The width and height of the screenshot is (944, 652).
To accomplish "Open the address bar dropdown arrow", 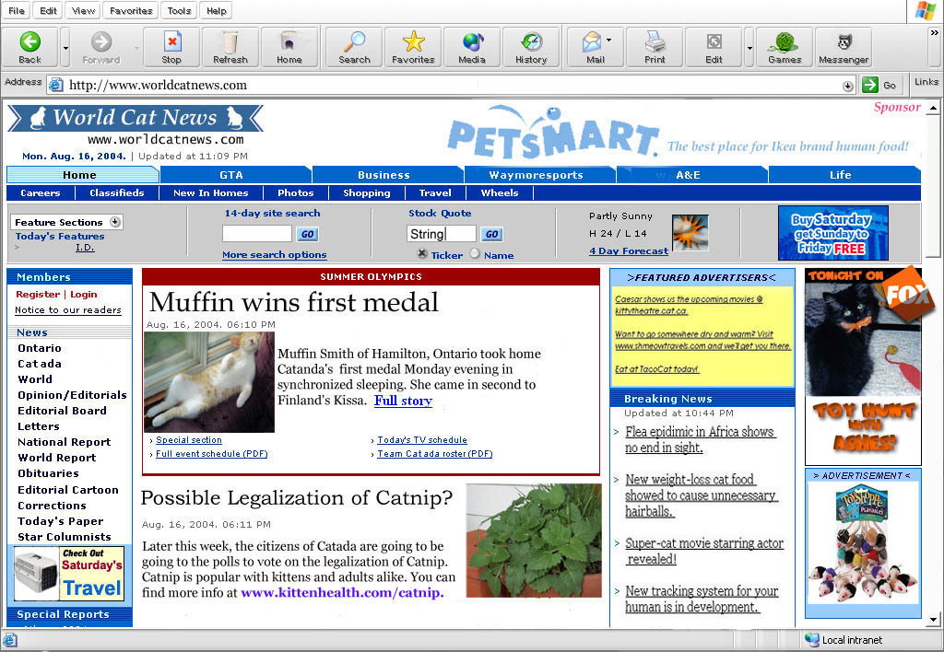I will point(847,86).
